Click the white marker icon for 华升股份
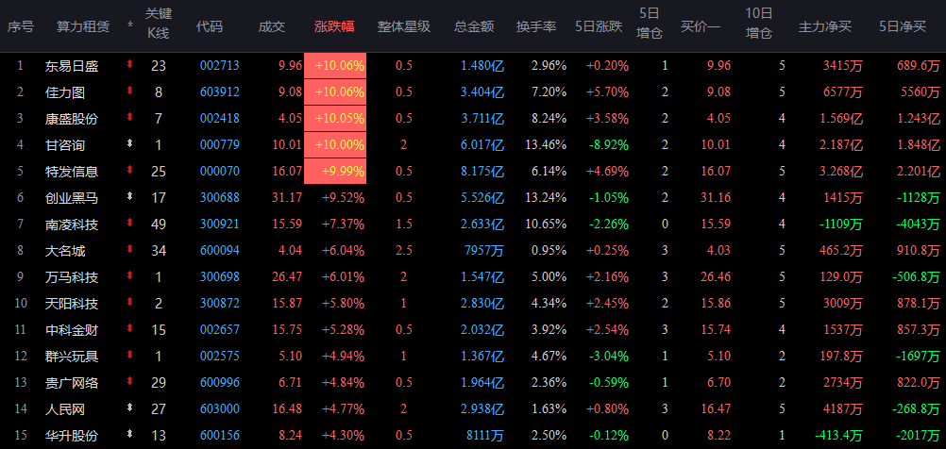Image resolution: width=946 pixels, height=449 pixels. click(x=129, y=434)
